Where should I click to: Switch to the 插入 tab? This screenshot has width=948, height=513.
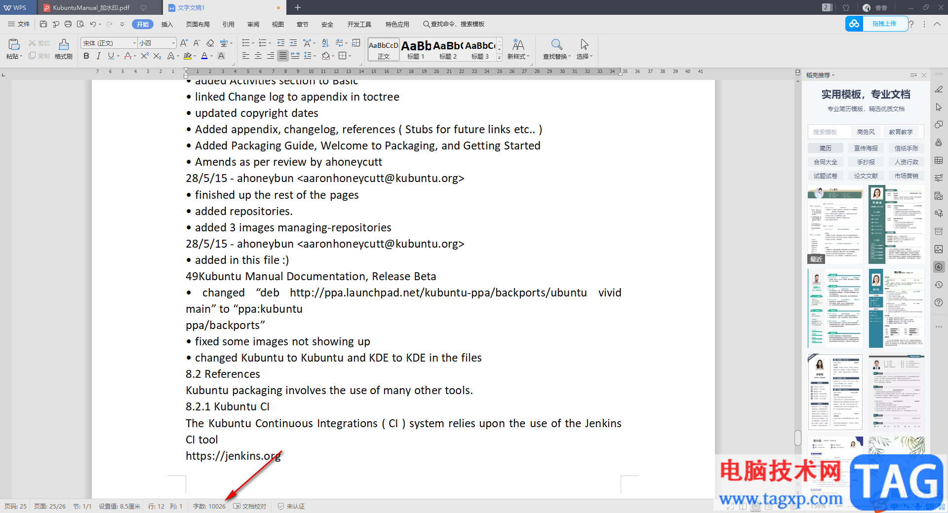[x=167, y=24]
